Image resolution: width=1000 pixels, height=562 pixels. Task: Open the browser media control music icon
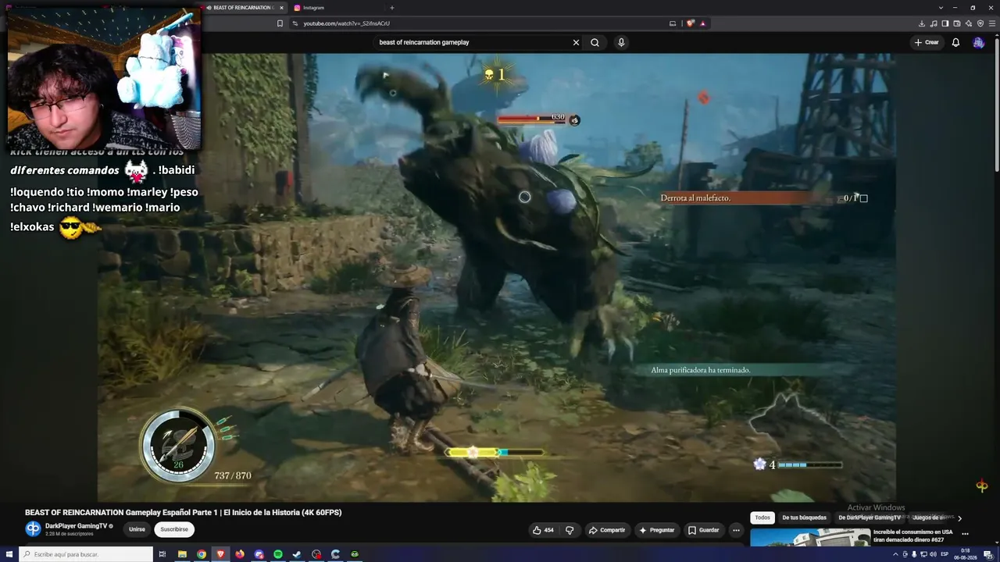tap(934, 23)
